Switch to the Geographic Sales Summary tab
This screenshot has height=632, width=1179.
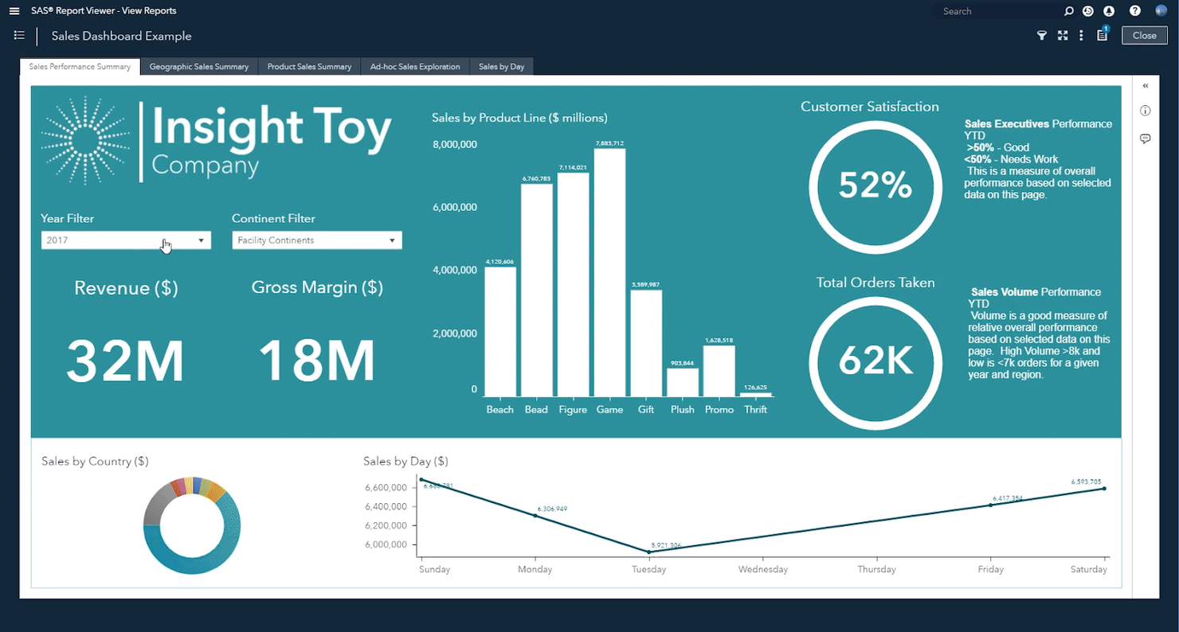coord(199,67)
